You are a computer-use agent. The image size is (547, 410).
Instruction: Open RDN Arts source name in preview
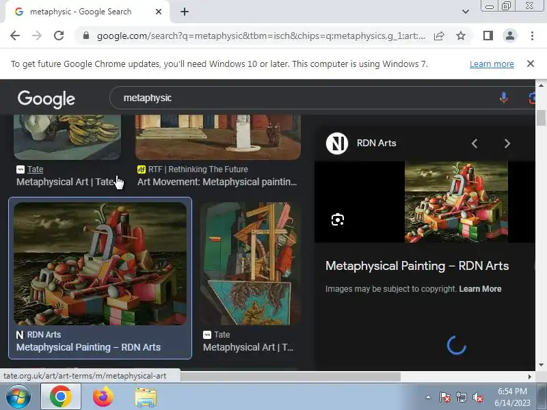tap(377, 143)
